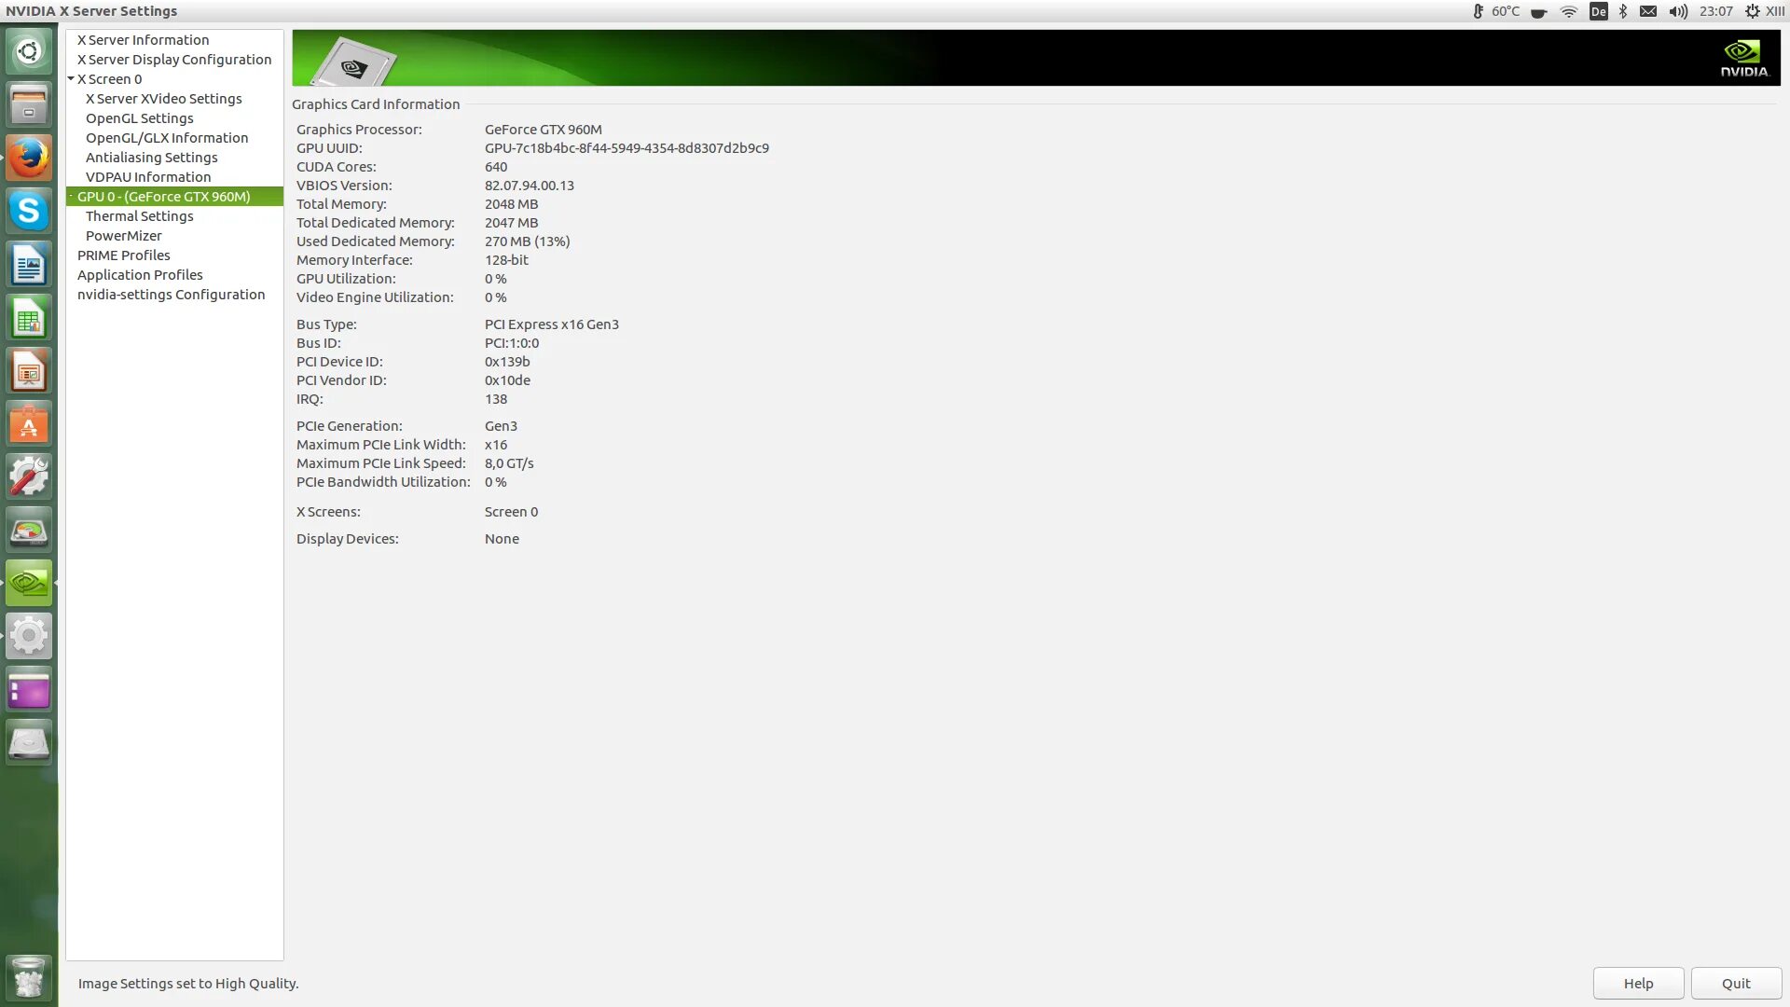
Task: Open LibreOffice Calc spreadsheet icon
Action: [x=29, y=319]
